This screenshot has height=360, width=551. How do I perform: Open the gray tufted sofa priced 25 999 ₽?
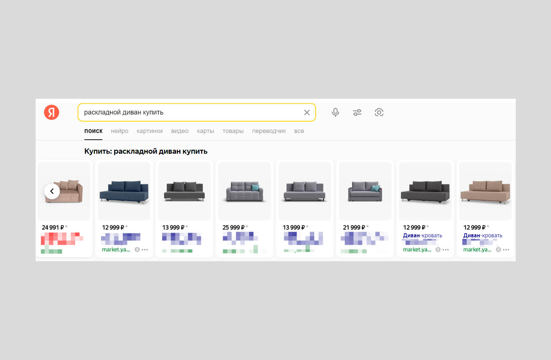click(244, 191)
